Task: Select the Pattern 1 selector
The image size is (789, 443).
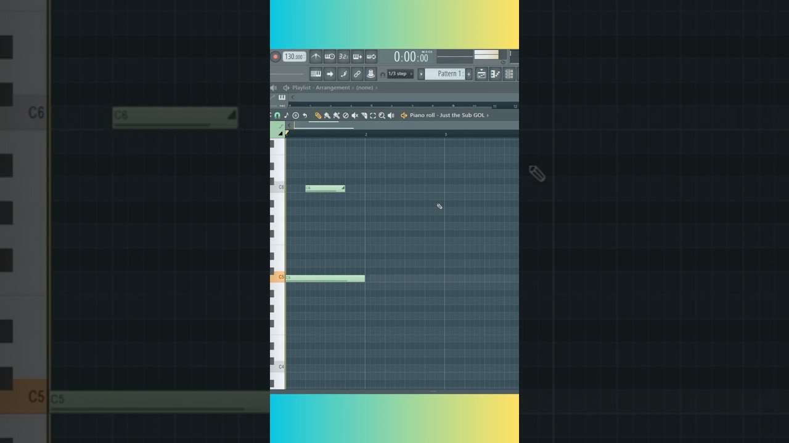Action: click(445, 74)
